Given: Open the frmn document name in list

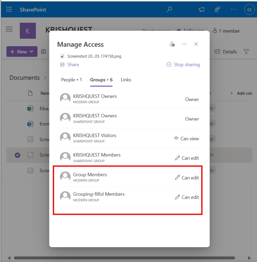Looking at the screenshot, I should tap(44, 124).
